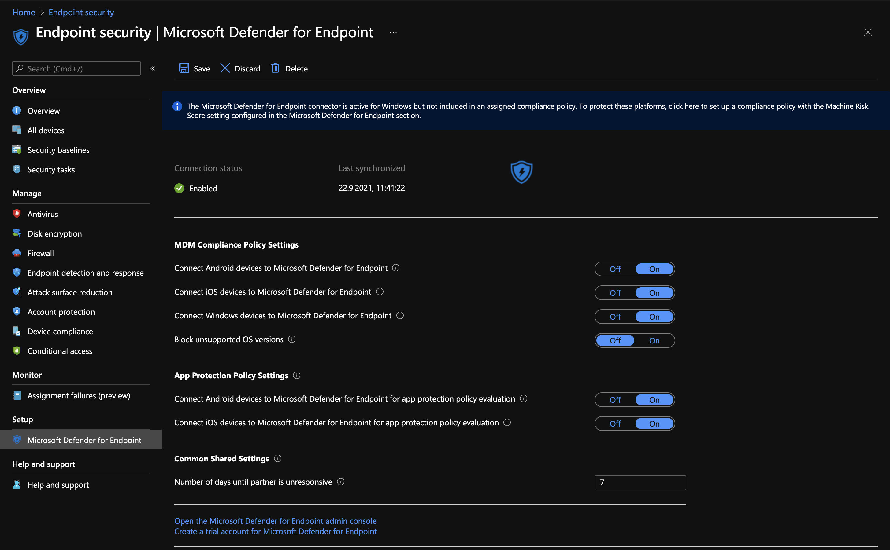This screenshot has width=890, height=550.
Task: Click the Security baselines icon
Action: click(x=17, y=149)
